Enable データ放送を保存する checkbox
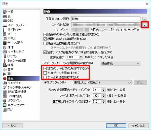This screenshot has width=151, height=130. [x=45, y=77]
